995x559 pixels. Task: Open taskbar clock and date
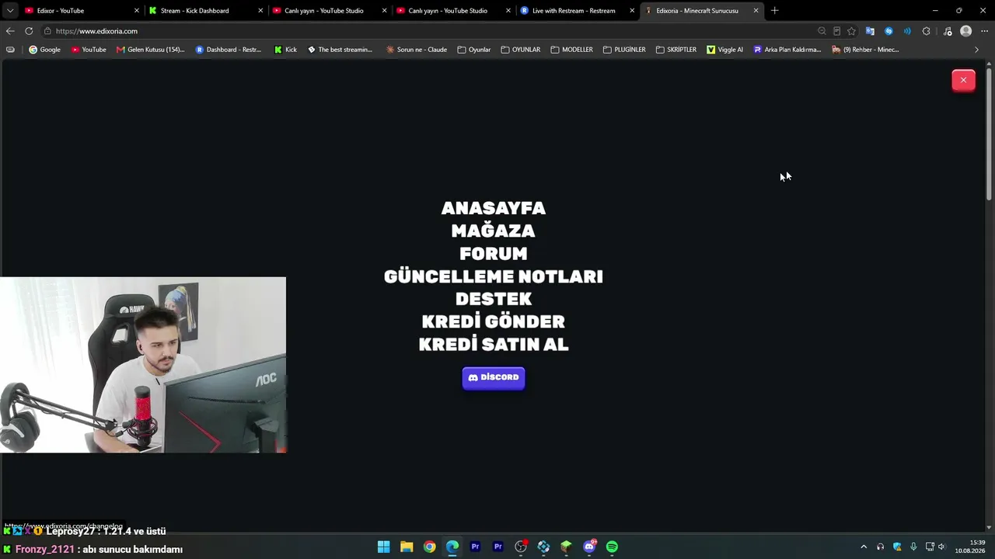click(x=970, y=547)
